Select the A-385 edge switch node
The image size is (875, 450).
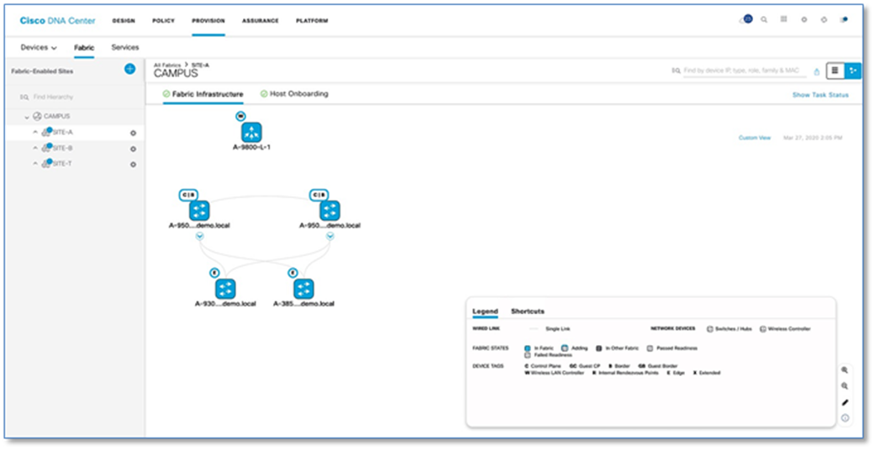tap(303, 289)
